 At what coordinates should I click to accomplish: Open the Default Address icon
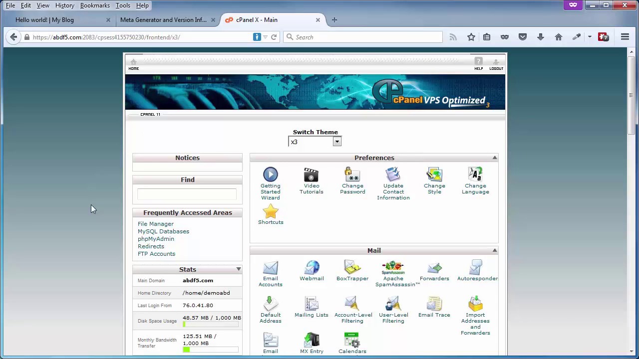271,304
